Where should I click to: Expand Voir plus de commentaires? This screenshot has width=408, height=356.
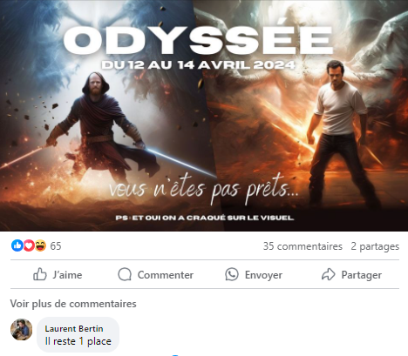73,304
